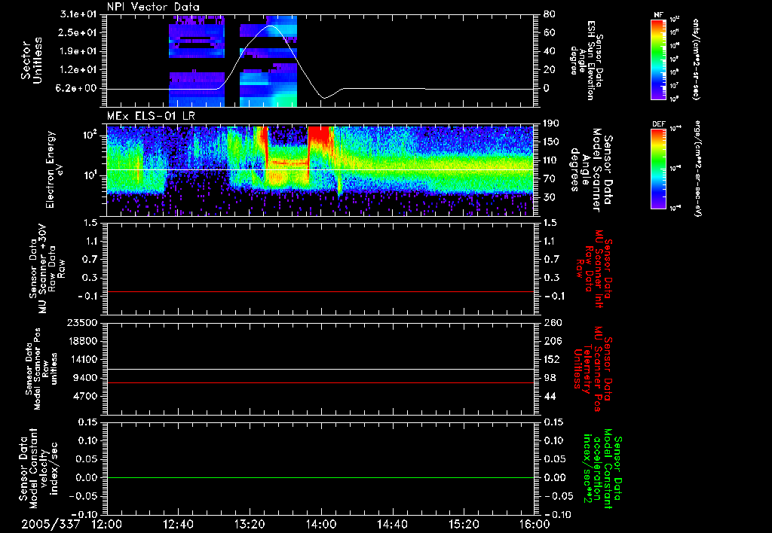Click the 12:40 time axis label
The width and height of the screenshot is (772, 533).
pyautogui.click(x=178, y=525)
